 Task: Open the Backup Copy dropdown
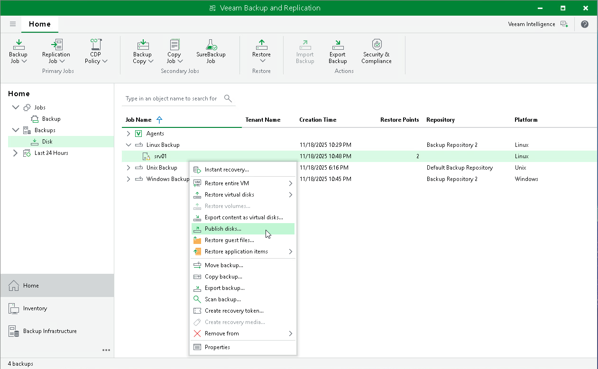[143, 51]
